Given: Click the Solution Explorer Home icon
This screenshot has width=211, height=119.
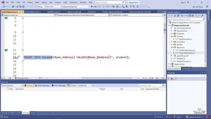Looking at the screenshot, I should [x=175, y=16].
